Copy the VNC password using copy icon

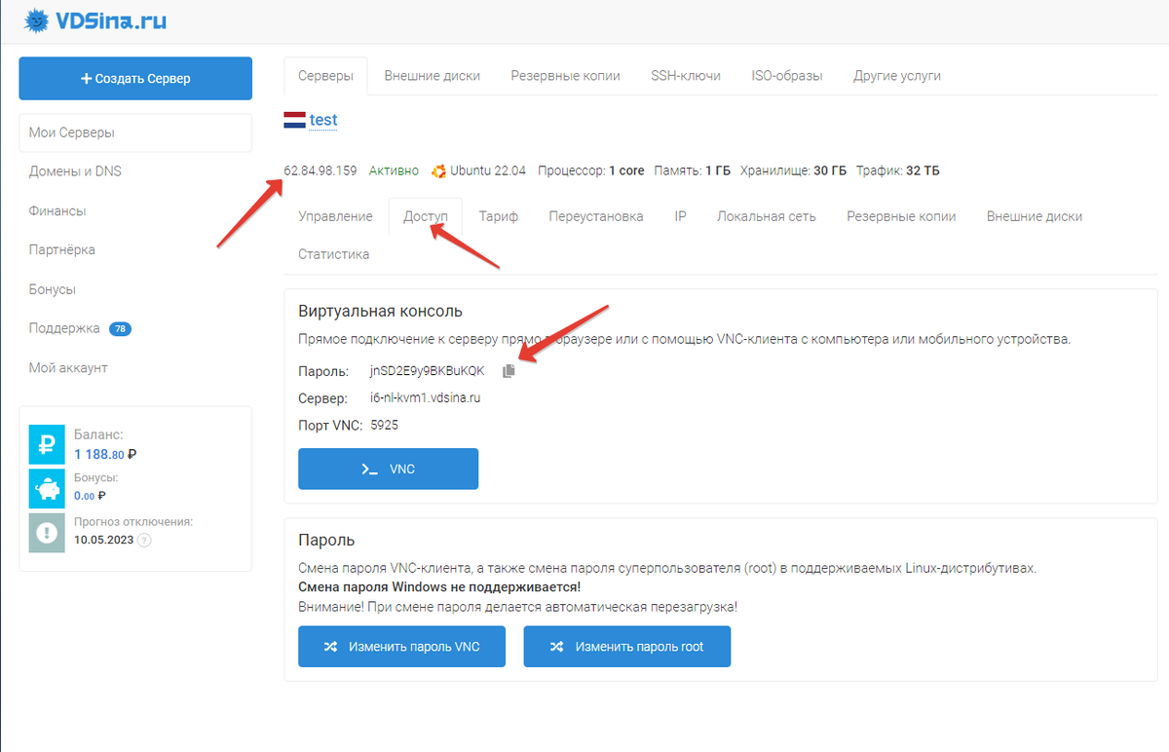(x=508, y=369)
